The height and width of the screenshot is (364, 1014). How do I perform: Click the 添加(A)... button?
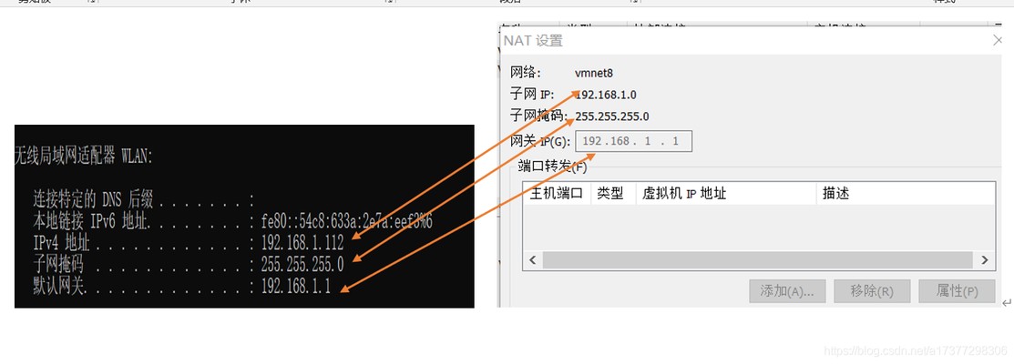pyautogui.click(x=787, y=291)
